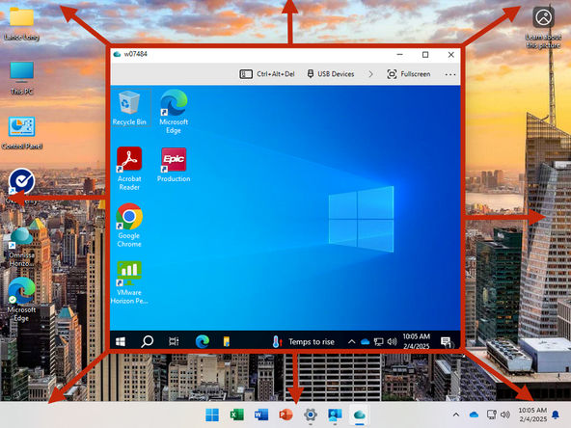Open Settings gear on the host taskbar
Screen dimensions: 571x428
point(311,415)
